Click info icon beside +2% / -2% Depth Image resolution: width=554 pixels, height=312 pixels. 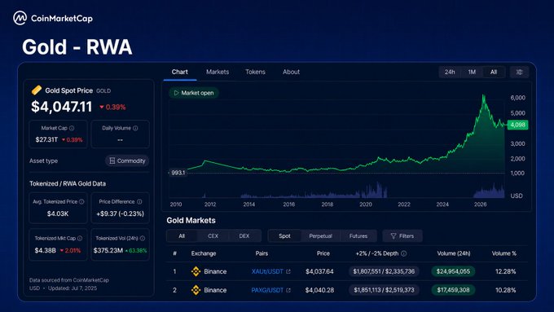[404, 253]
